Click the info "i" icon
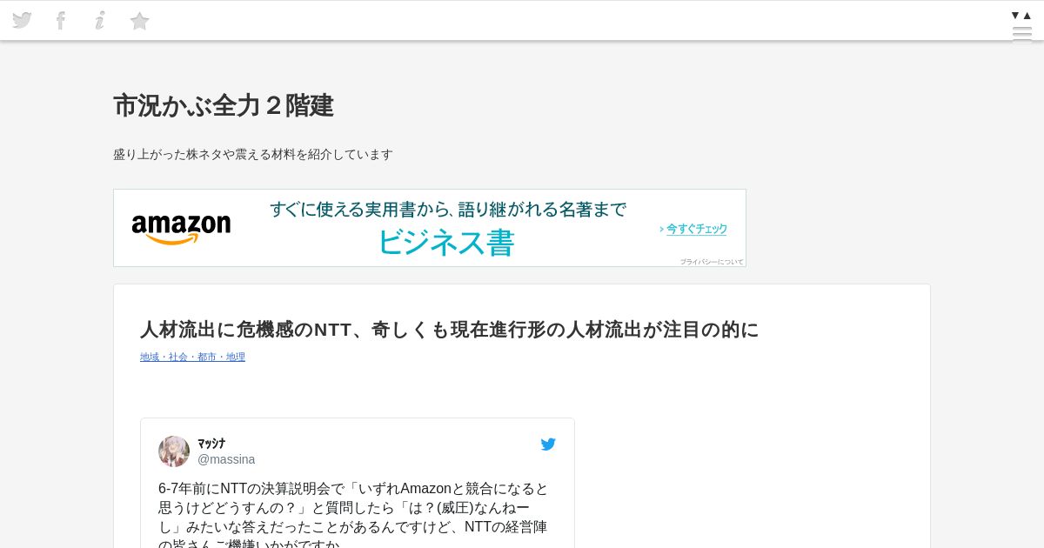 tap(100, 20)
